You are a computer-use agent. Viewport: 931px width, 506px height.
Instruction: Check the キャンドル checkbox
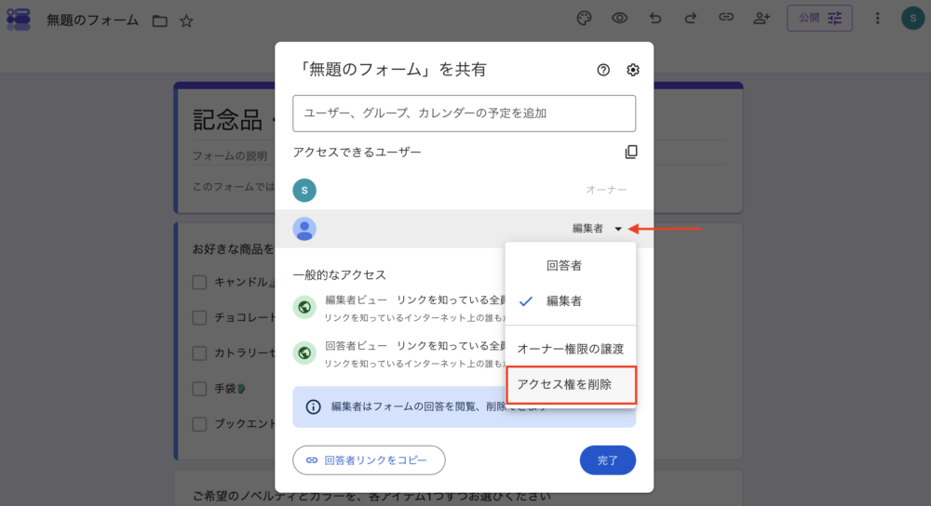pos(199,283)
